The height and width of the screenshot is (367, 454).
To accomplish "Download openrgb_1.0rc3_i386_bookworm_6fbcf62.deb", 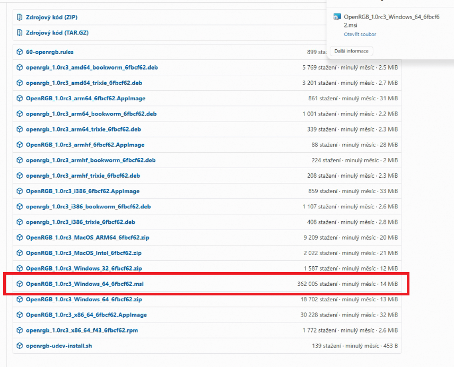I will pos(89,207).
